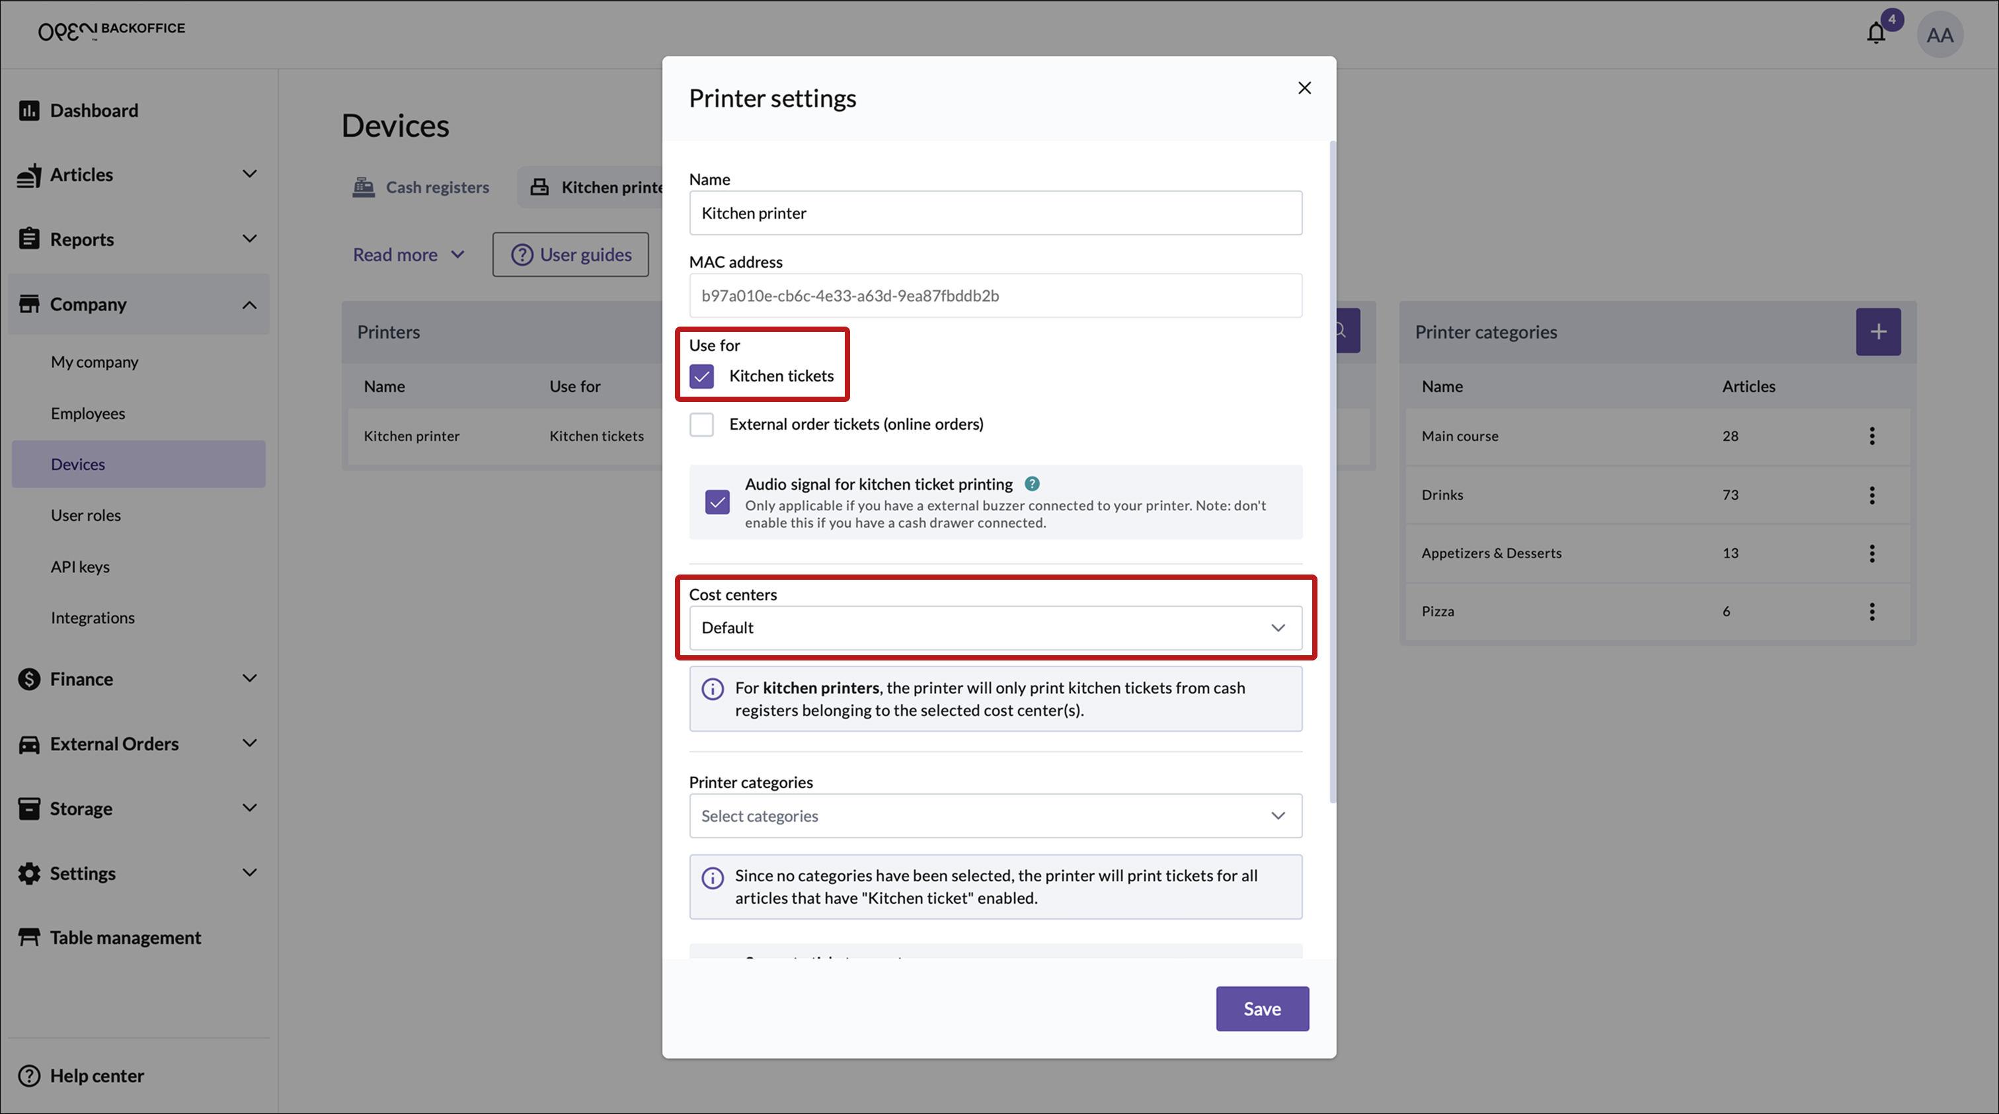Open the Cost centers dropdown
Viewport: 1999px width, 1114px height.
(995, 627)
